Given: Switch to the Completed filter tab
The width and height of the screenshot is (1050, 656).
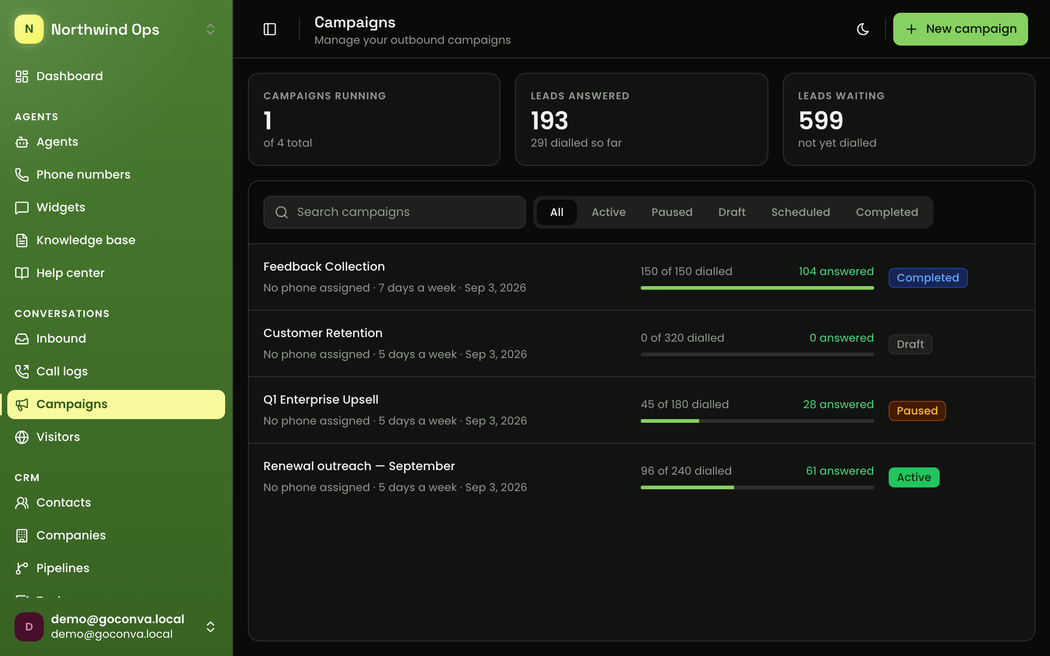Looking at the screenshot, I should (x=887, y=212).
